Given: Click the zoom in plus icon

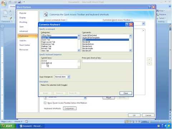Looking at the screenshot, I should (x=169, y=122).
